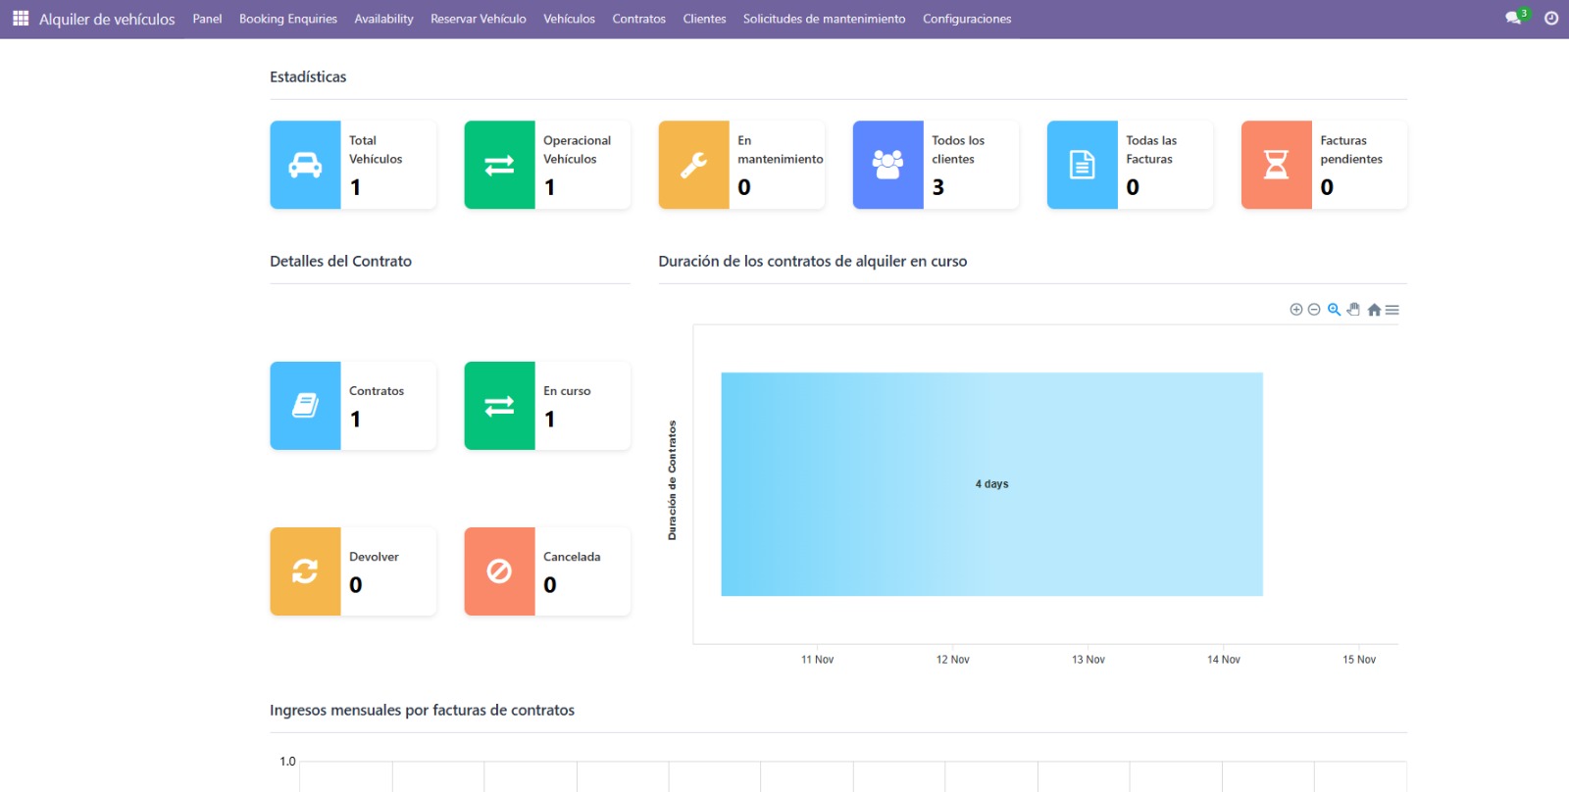Open the Vehículos menu
This screenshot has height=792, width=1569.
pos(569,19)
